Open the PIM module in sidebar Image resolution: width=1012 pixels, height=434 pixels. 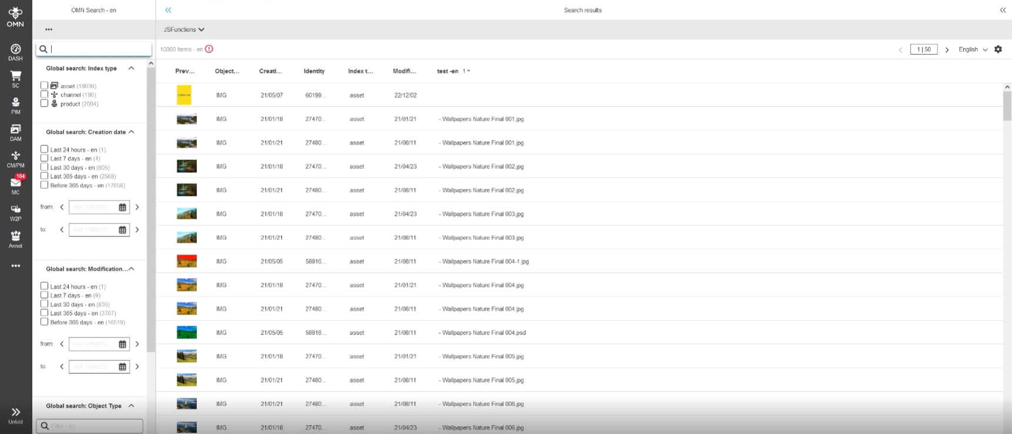pyautogui.click(x=15, y=105)
